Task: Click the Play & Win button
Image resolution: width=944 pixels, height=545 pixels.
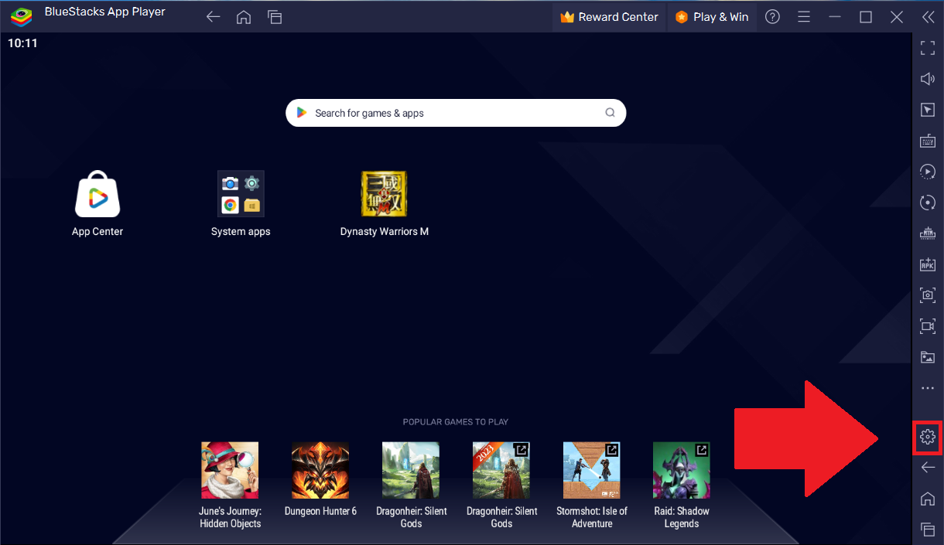Action: 712,17
